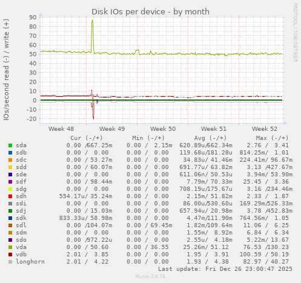Viewport: 301px width, 283px height.
Task: Click the longhorn Cur value '2.01 / 4.22'
Action: [87, 262]
